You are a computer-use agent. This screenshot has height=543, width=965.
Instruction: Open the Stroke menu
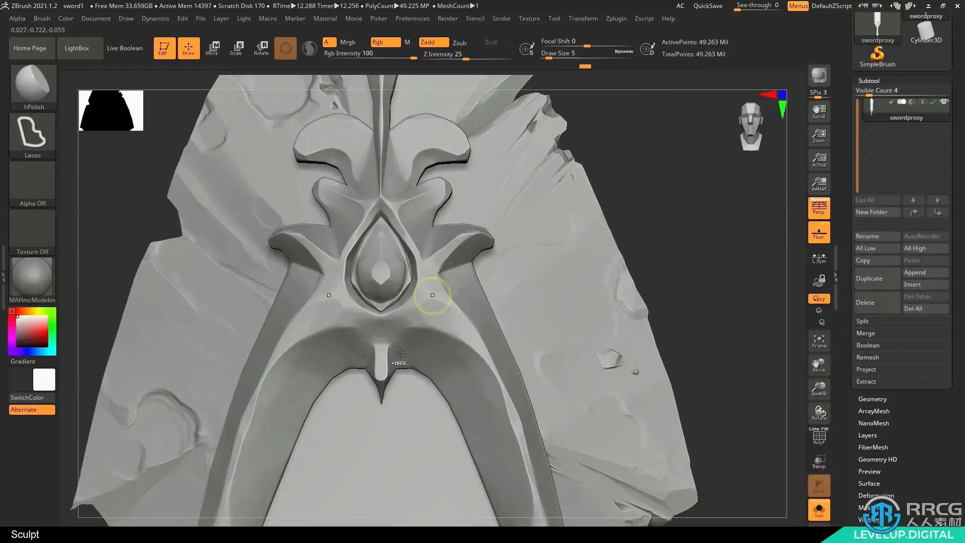501,19
